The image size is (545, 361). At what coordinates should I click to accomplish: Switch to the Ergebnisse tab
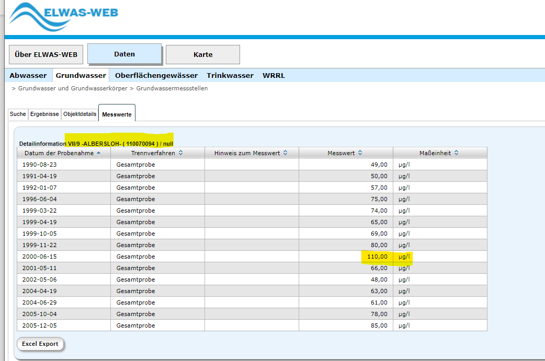[x=44, y=114]
